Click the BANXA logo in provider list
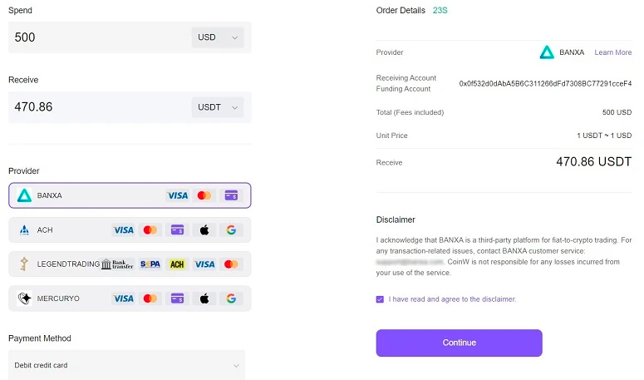 tap(24, 195)
